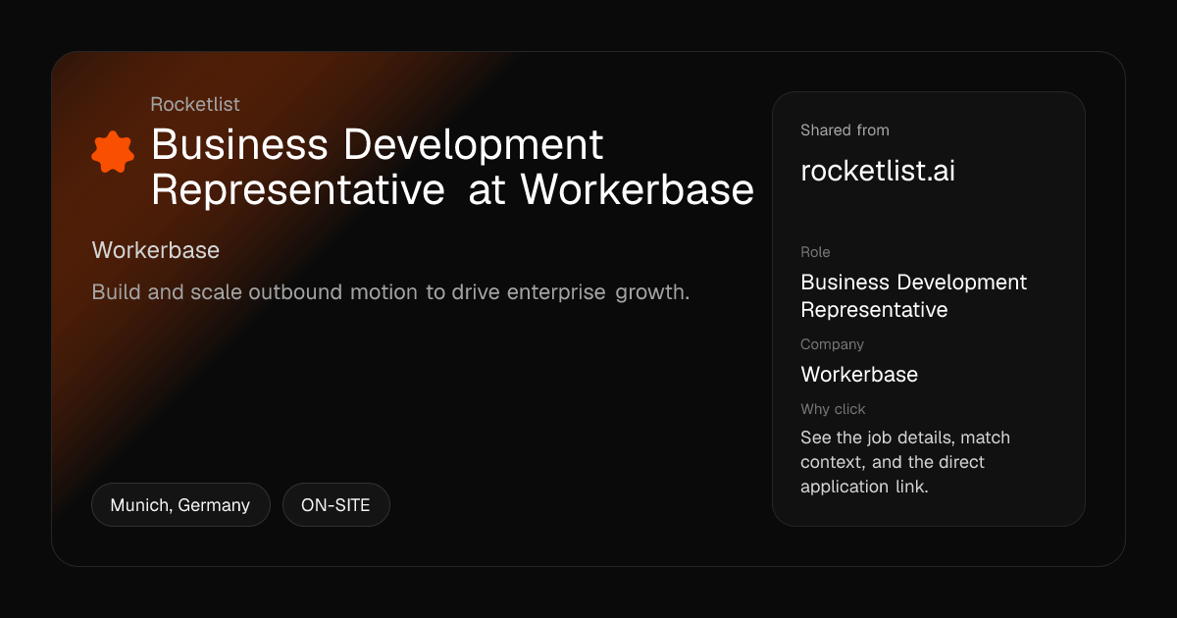Viewport: 1177px width, 618px height.
Task: Click 'Workerbase' under the Company label
Action: click(x=859, y=374)
